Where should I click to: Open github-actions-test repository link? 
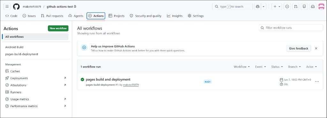click(60, 7)
